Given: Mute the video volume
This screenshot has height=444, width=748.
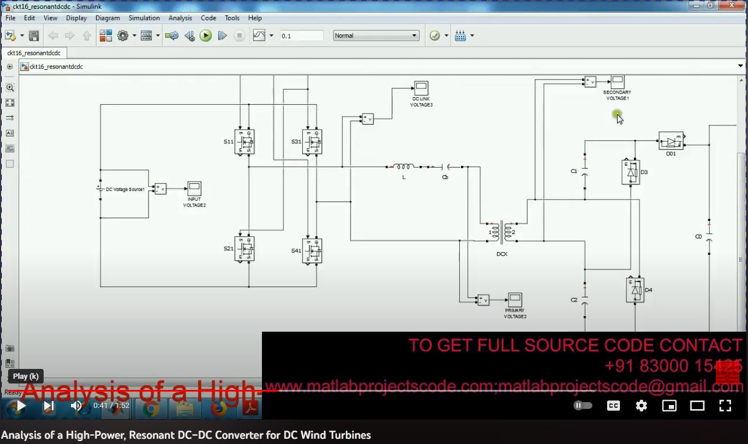Looking at the screenshot, I should (x=76, y=406).
